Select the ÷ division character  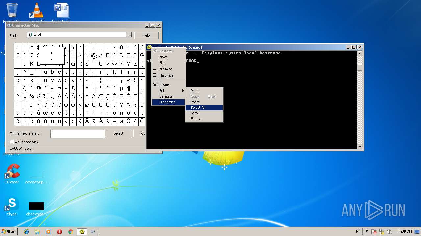(x=25, y=121)
